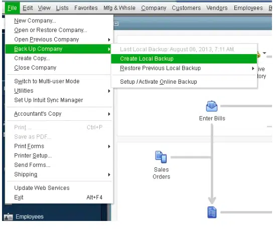Click the Sales Orders label
This screenshot has height=229, width=276.
tap(161, 173)
